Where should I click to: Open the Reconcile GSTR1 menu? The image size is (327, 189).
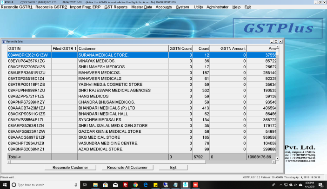[17, 7]
